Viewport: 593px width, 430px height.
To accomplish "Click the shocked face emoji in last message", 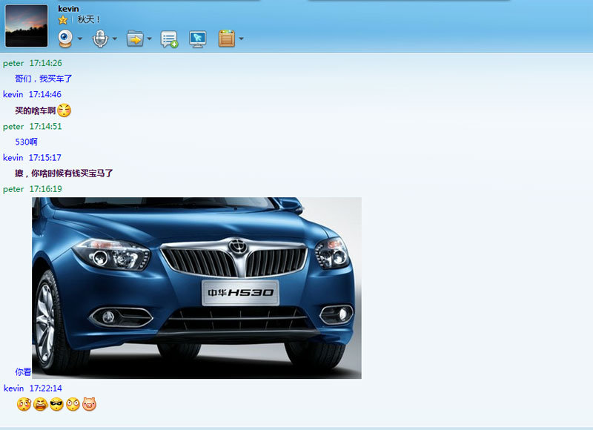I will pos(24,404).
